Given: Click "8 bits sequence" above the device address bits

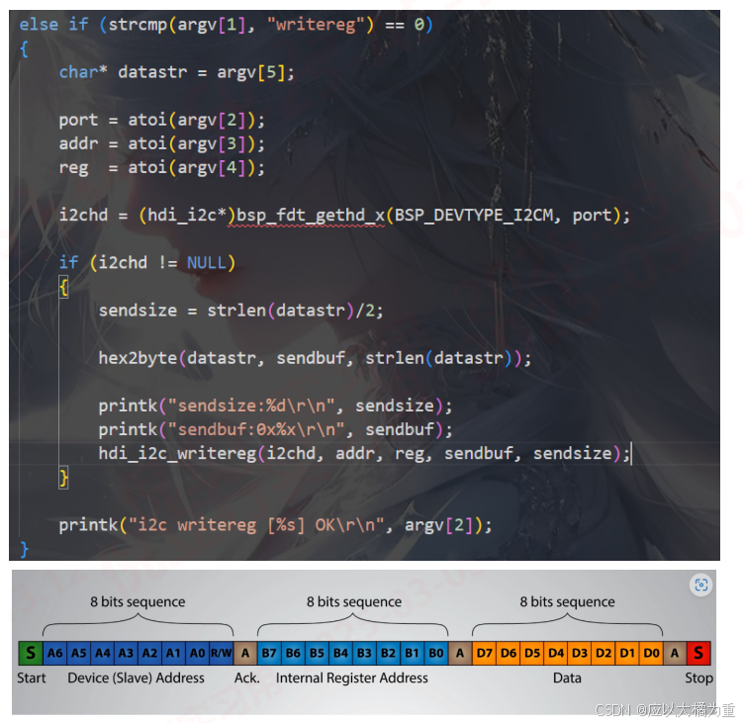Looking at the screenshot, I should click(x=138, y=601).
